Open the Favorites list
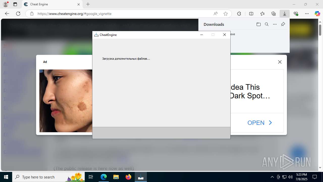This screenshot has width=323, height=182. point(262,14)
